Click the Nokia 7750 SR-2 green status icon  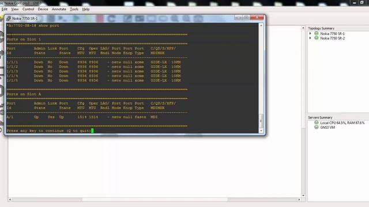pyautogui.click(x=317, y=38)
